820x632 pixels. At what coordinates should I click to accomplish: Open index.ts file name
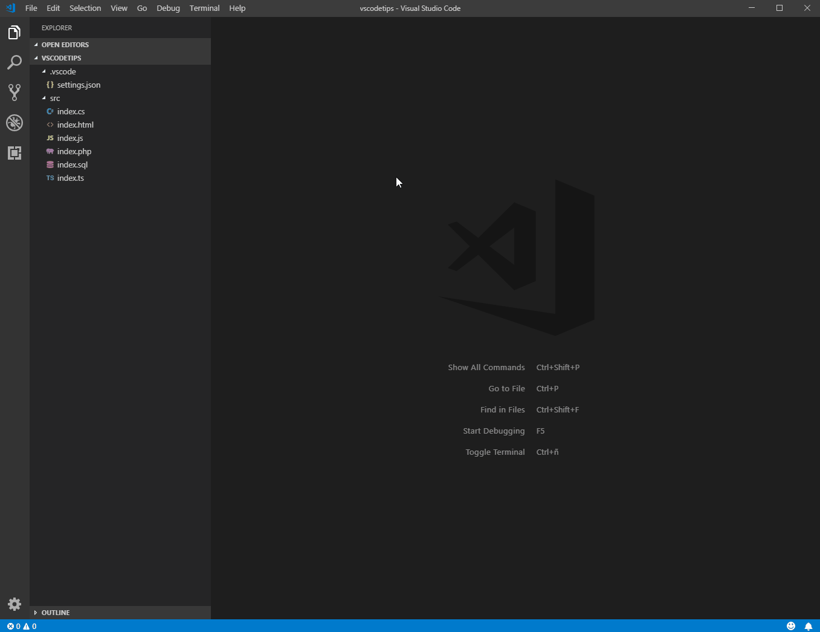point(71,178)
